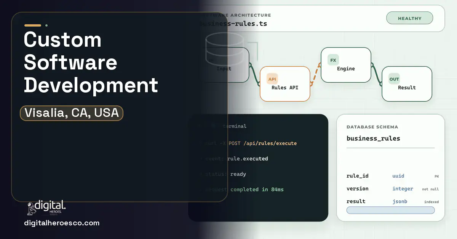Click the rule_id column name
Viewport: 457px width, 239px height.
tap(358, 176)
